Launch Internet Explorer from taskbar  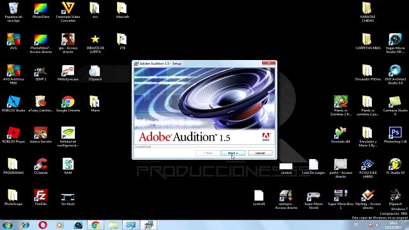26,225
